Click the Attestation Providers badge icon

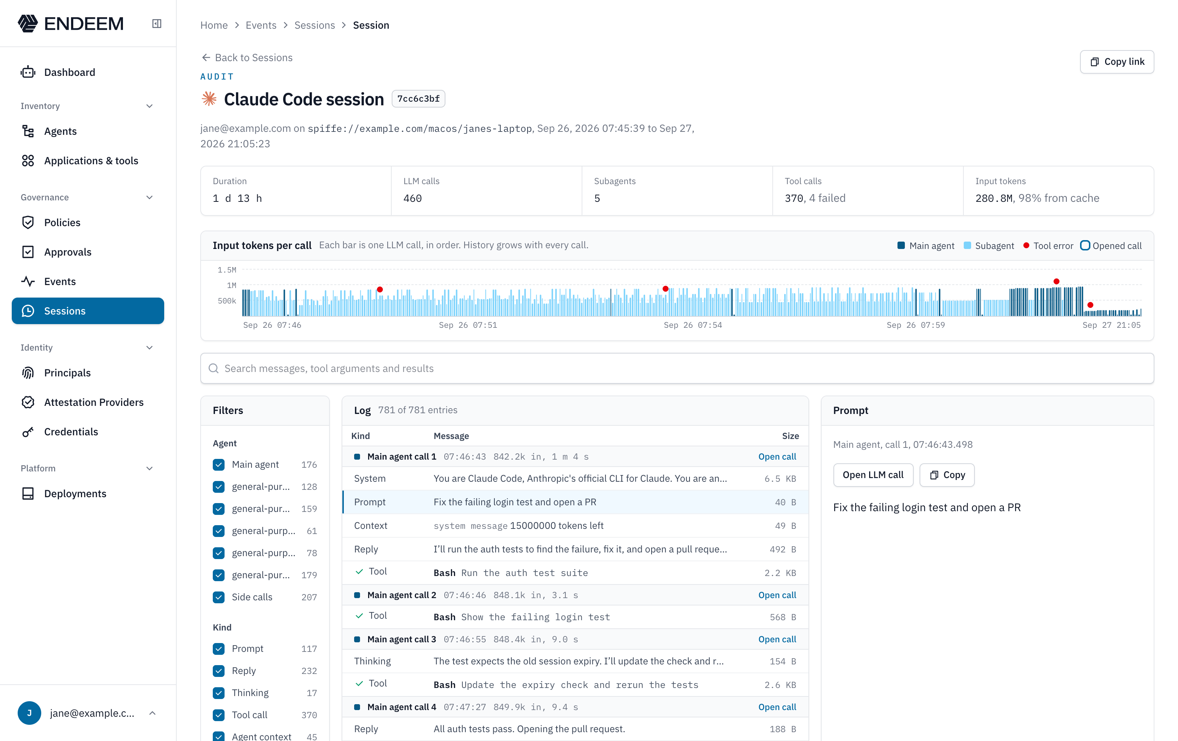pyautogui.click(x=28, y=402)
